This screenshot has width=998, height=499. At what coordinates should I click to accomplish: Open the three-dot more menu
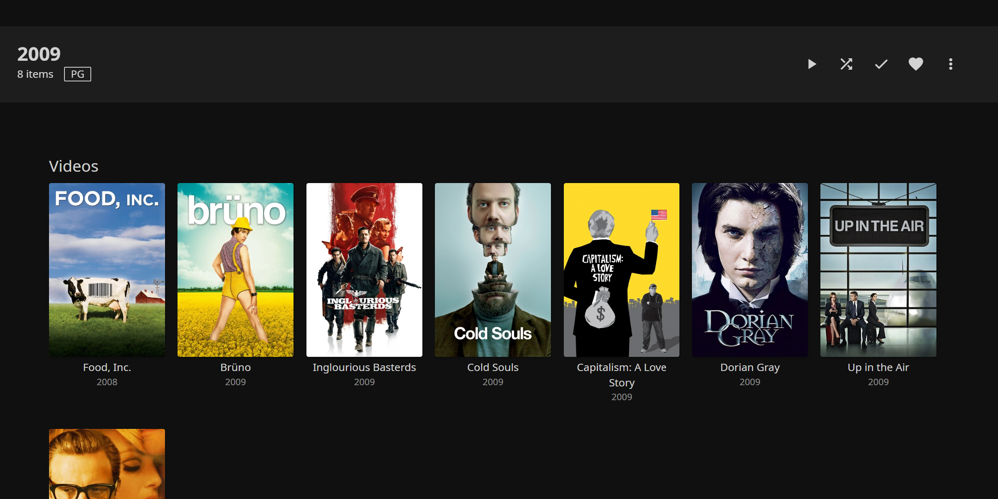pos(950,64)
